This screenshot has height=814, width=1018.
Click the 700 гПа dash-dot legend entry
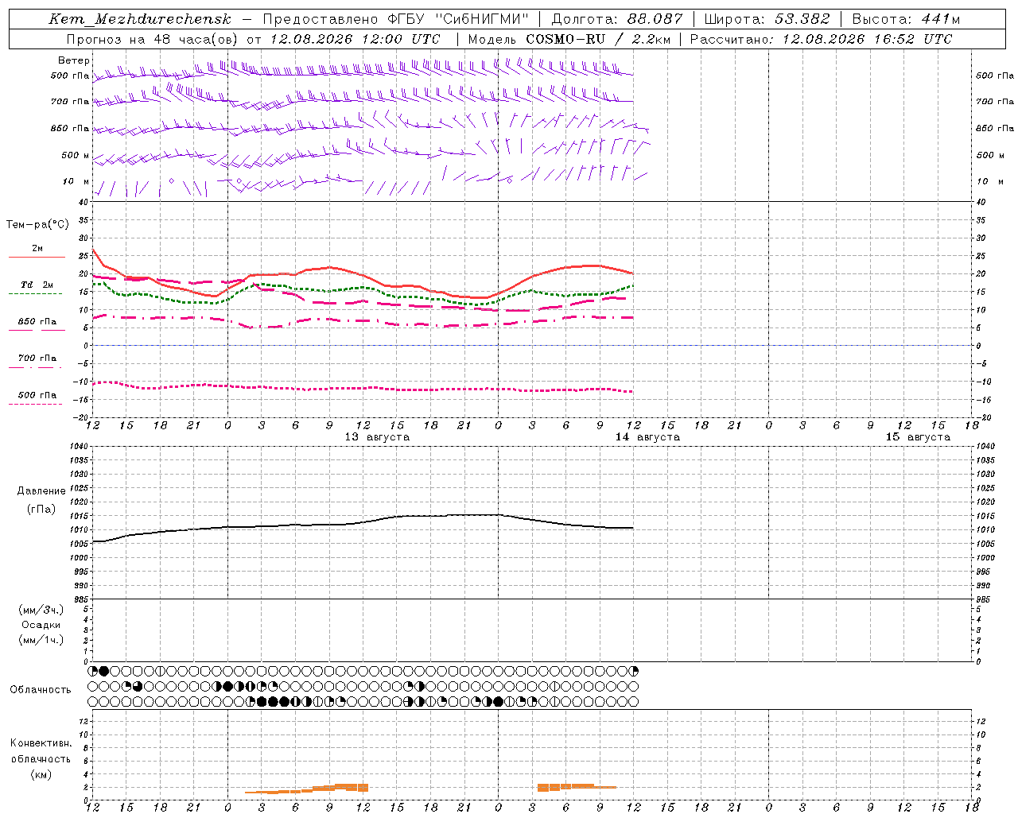click(x=37, y=359)
